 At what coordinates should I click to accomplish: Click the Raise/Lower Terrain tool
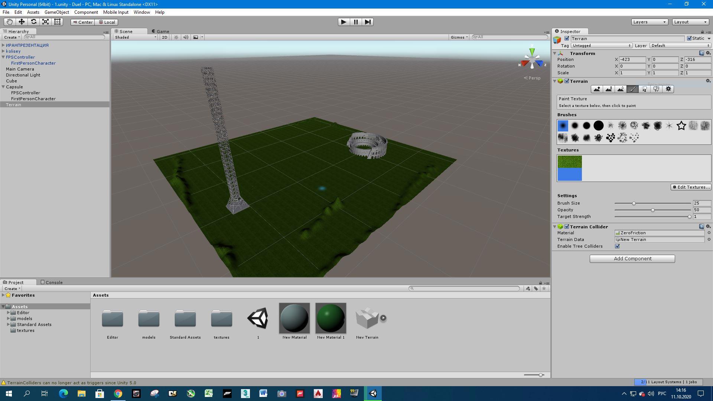pyautogui.click(x=597, y=89)
